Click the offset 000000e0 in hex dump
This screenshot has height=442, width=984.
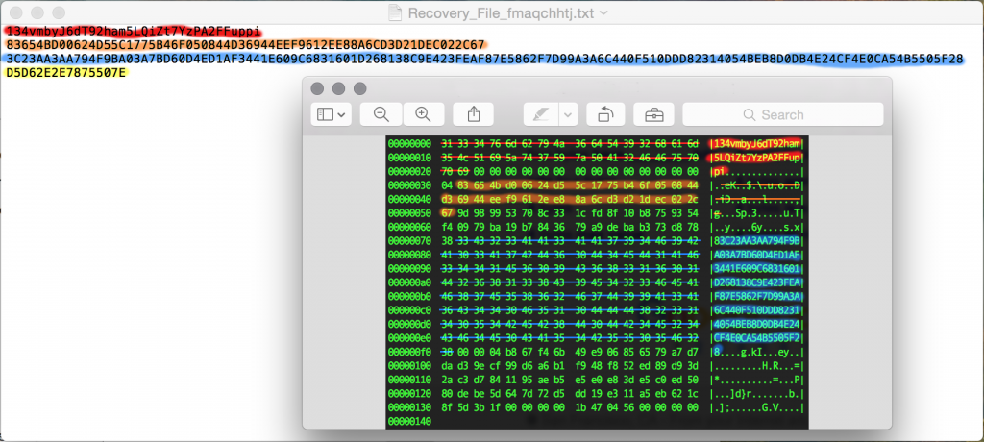coord(409,338)
